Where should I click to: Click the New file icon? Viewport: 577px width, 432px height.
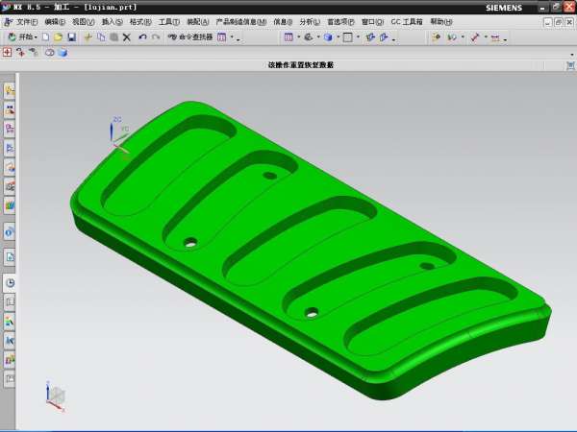(46, 37)
